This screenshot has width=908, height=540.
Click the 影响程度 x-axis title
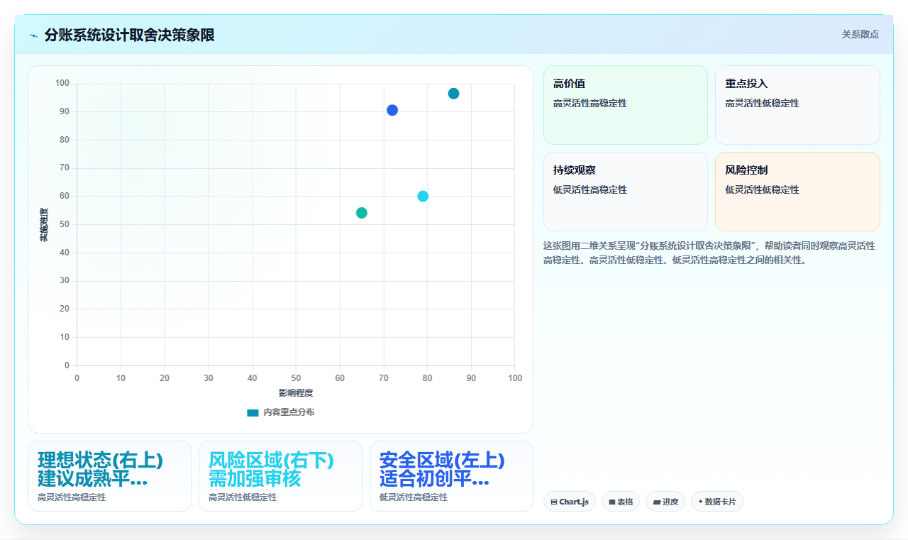[296, 392]
